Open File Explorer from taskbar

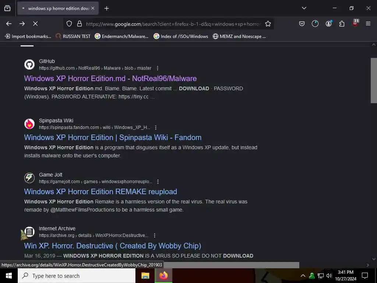click(145, 276)
